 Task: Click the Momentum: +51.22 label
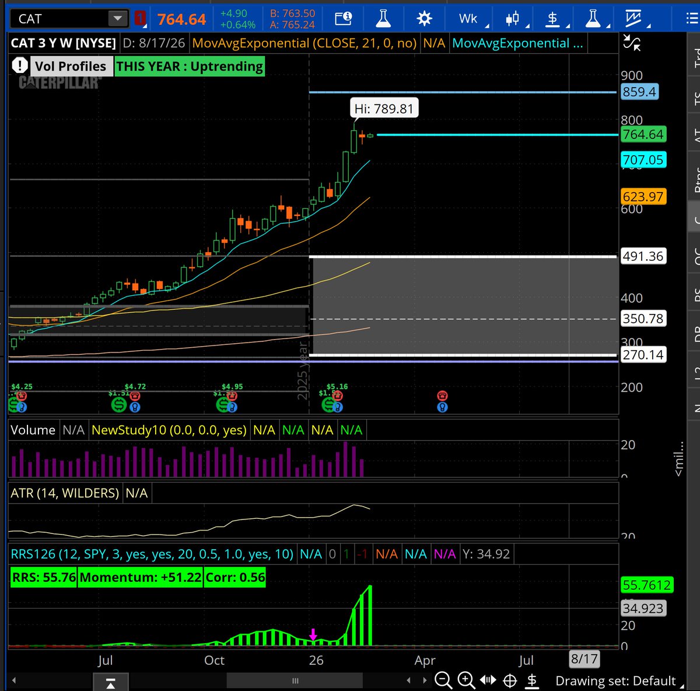[141, 577]
